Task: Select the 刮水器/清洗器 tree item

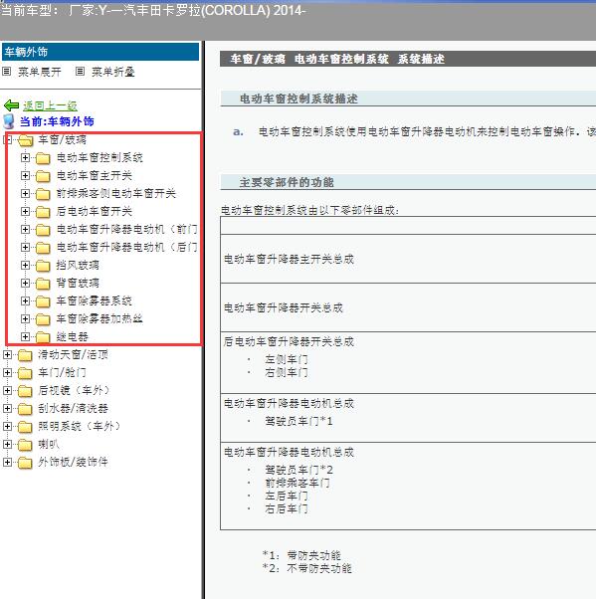Action: click(73, 408)
